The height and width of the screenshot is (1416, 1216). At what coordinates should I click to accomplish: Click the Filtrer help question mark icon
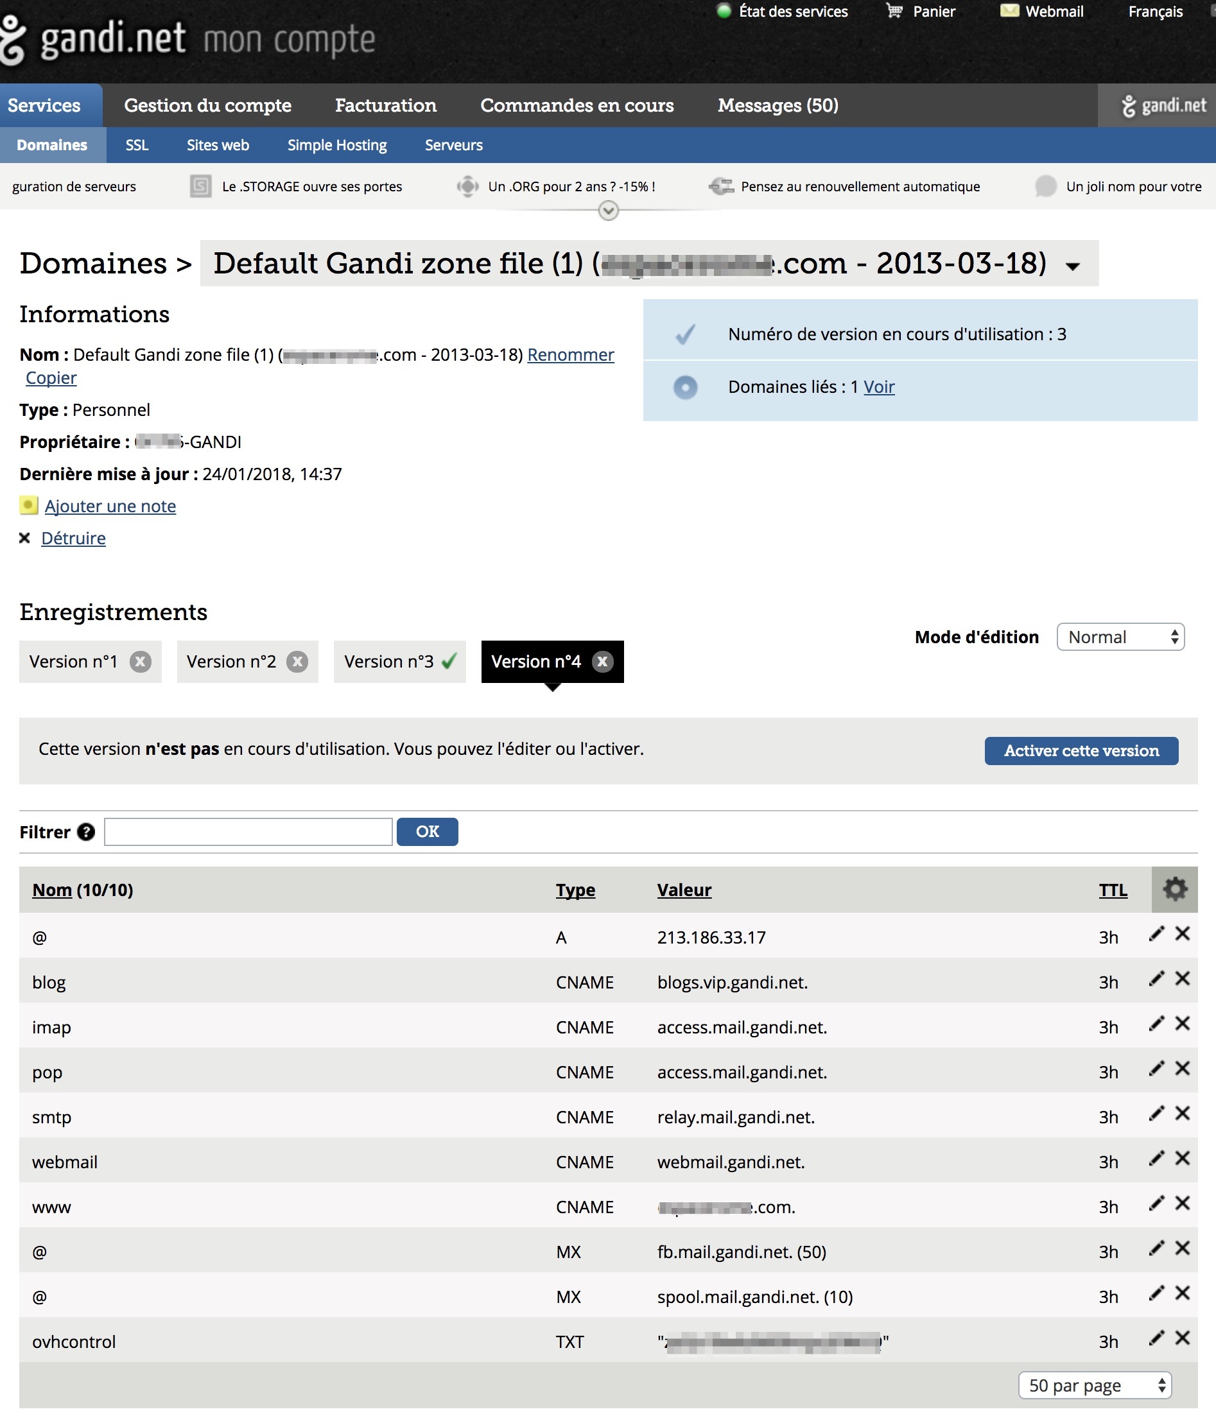click(x=86, y=832)
